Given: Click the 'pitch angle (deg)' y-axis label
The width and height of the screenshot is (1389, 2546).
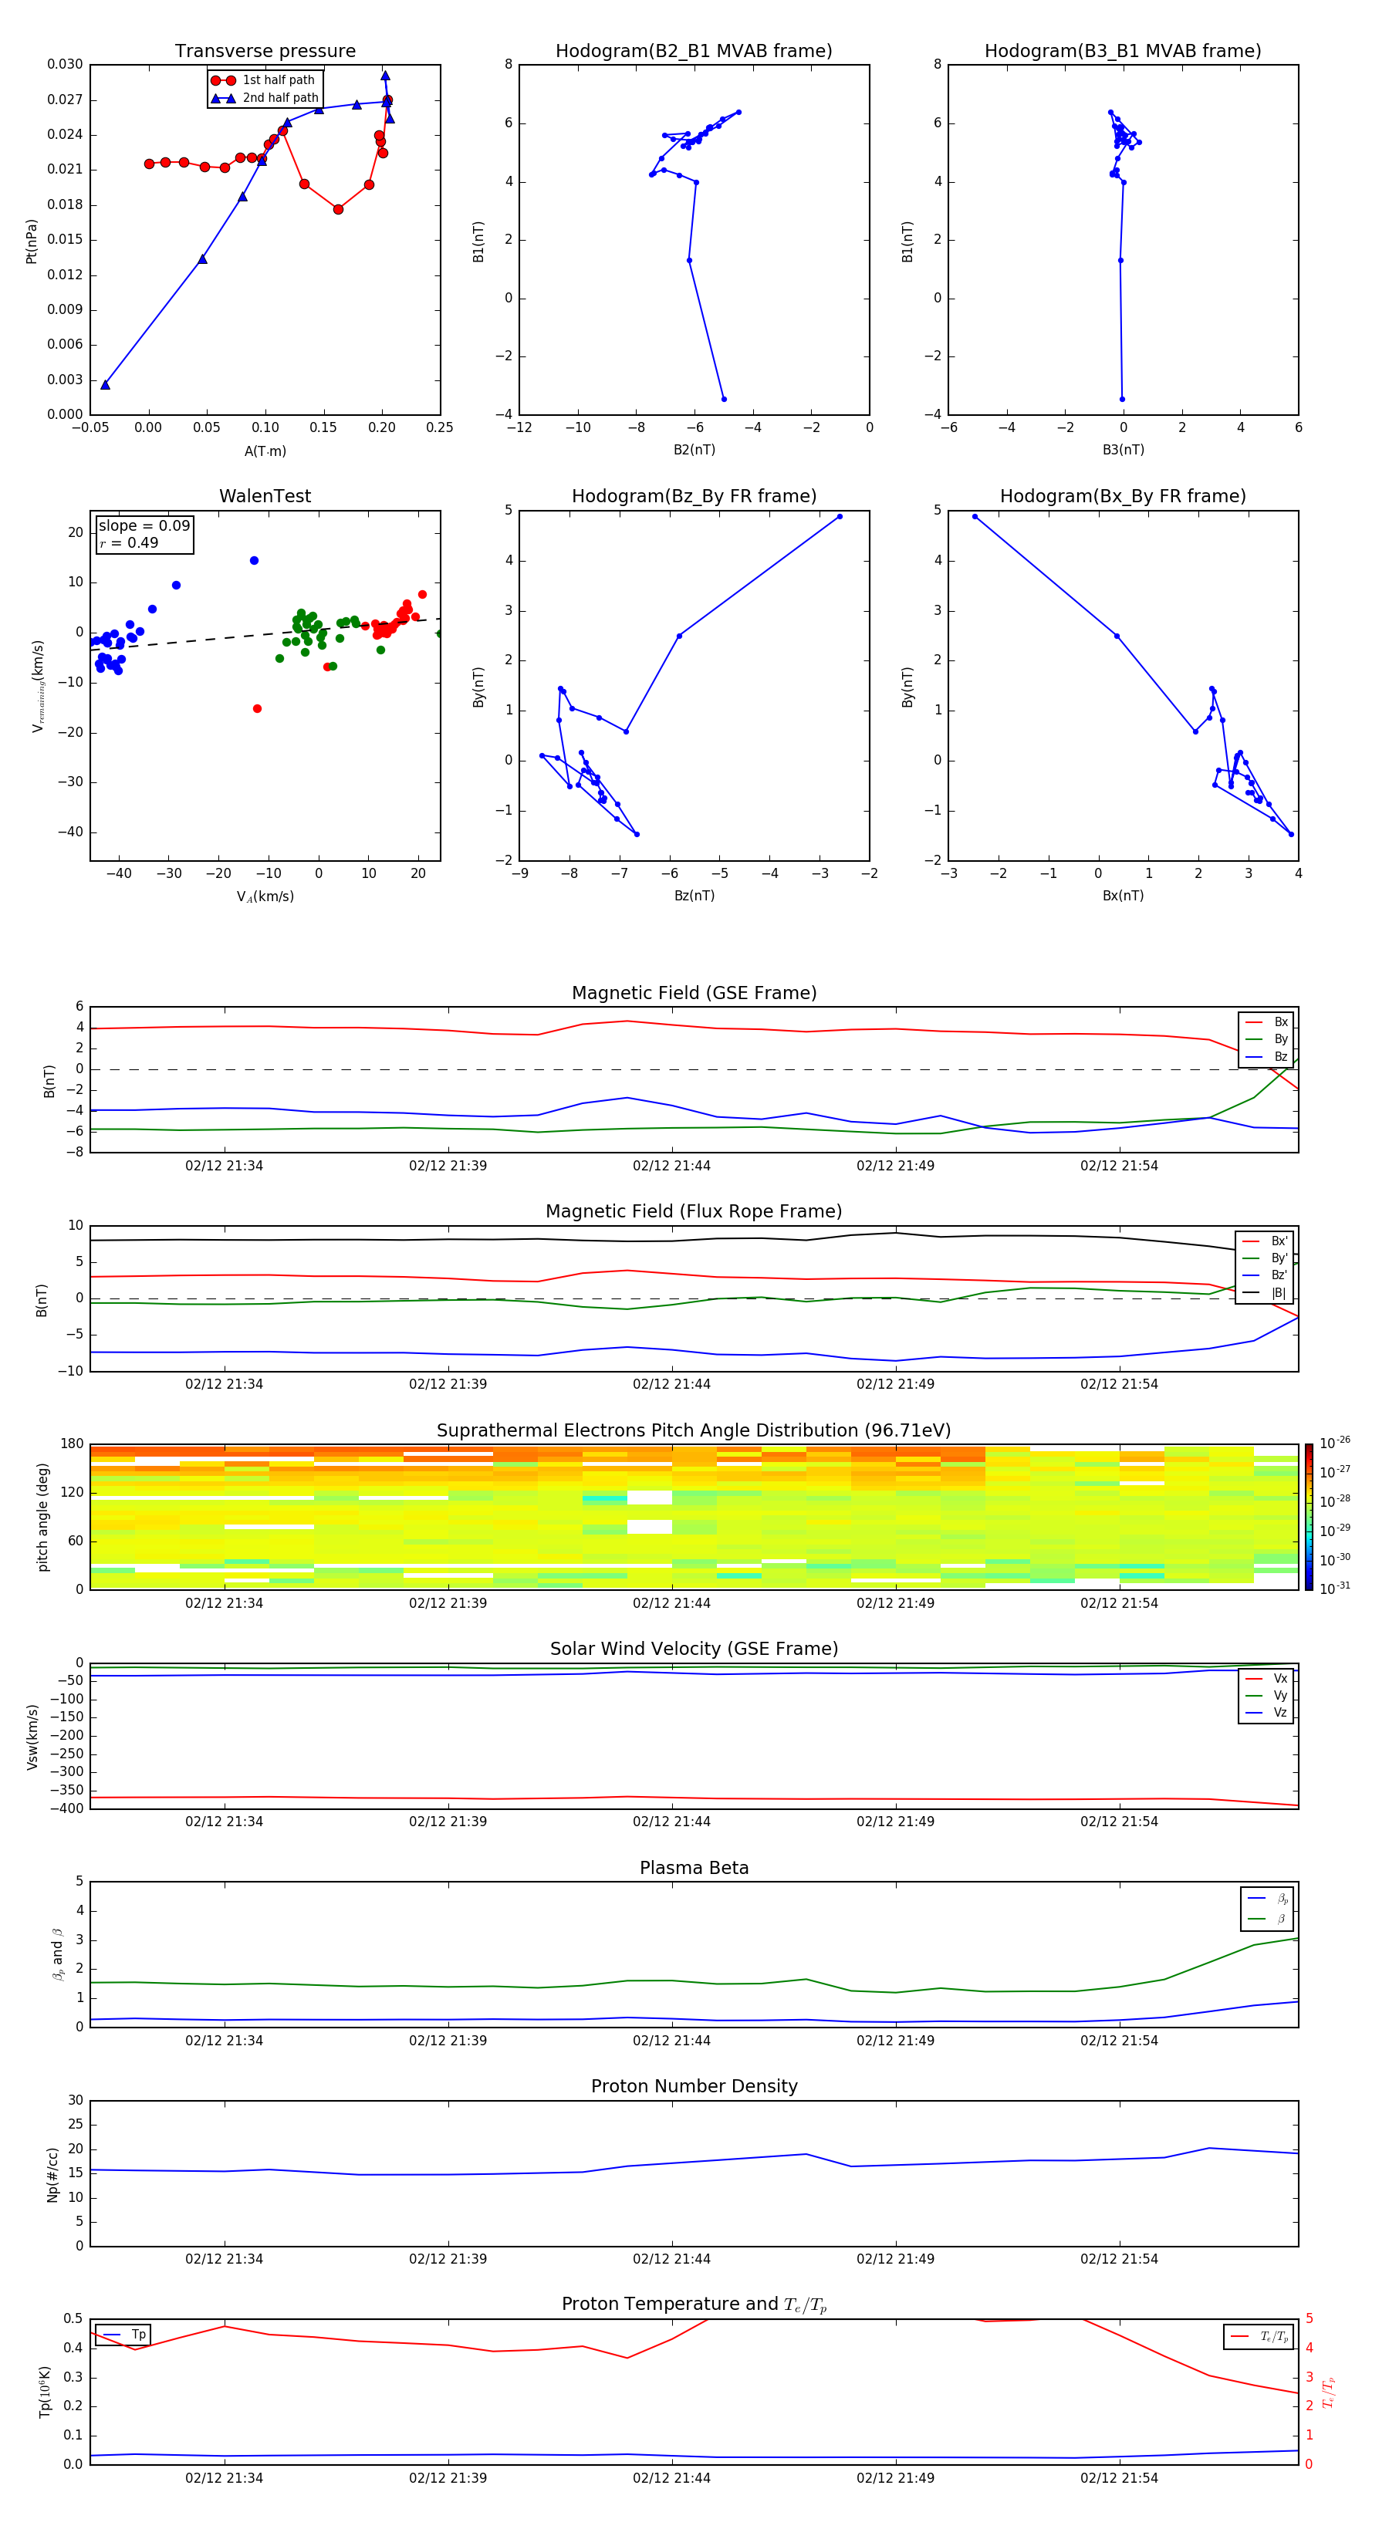Looking at the screenshot, I should 42,1517.
